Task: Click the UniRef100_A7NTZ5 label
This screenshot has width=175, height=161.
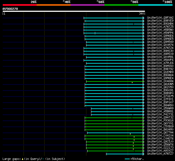Action: (x=160, y=27)
